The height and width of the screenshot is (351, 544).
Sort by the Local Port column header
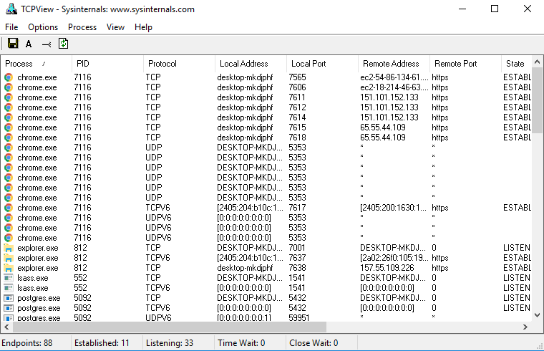[x=322, y=64]
